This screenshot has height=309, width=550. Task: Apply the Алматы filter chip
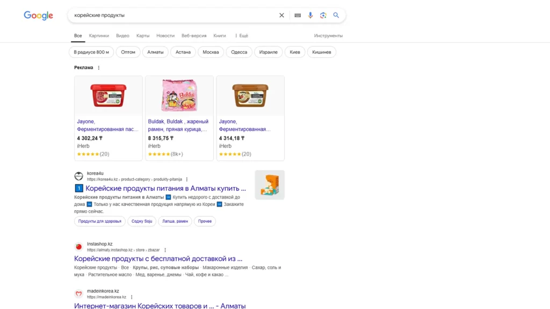155,52
